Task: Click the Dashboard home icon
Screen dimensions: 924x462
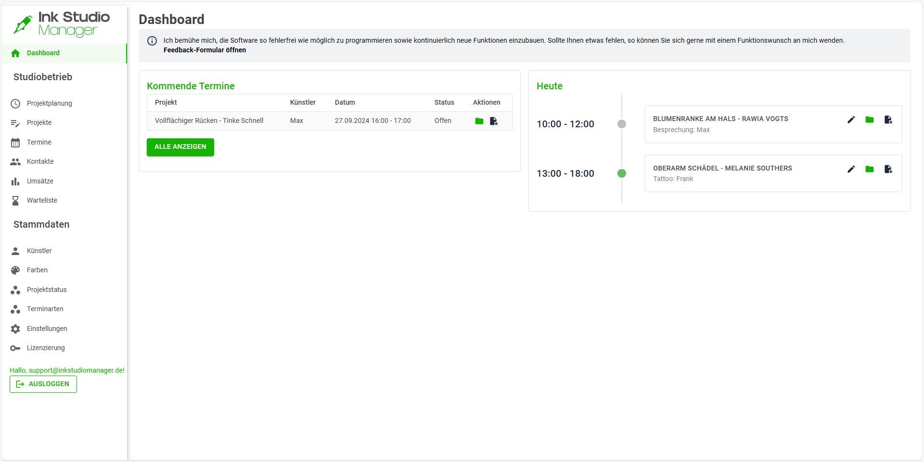Action: 15,53
